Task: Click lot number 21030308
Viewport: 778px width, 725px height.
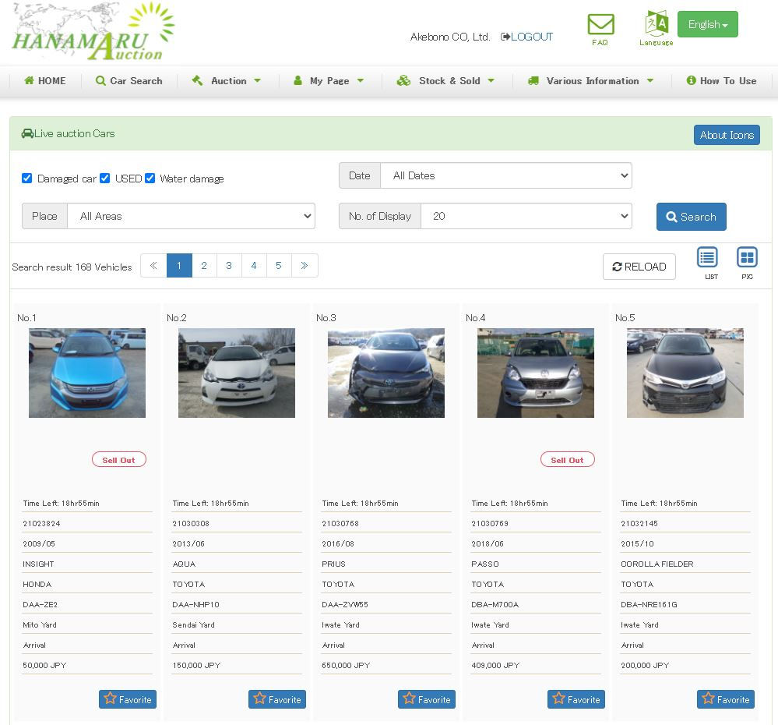Action: coord(191,523)
